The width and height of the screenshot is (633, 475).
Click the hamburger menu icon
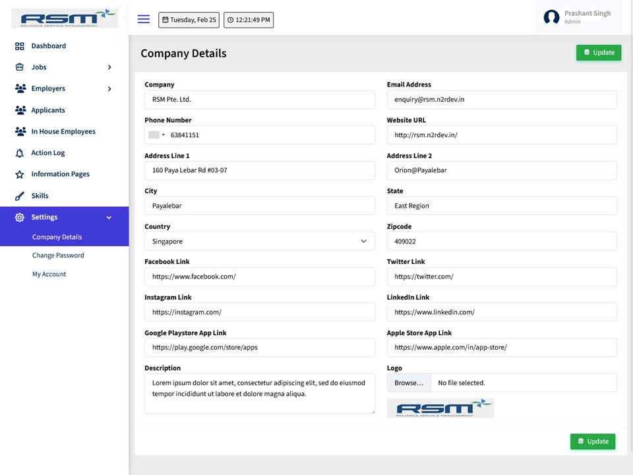tap(143, 19)
